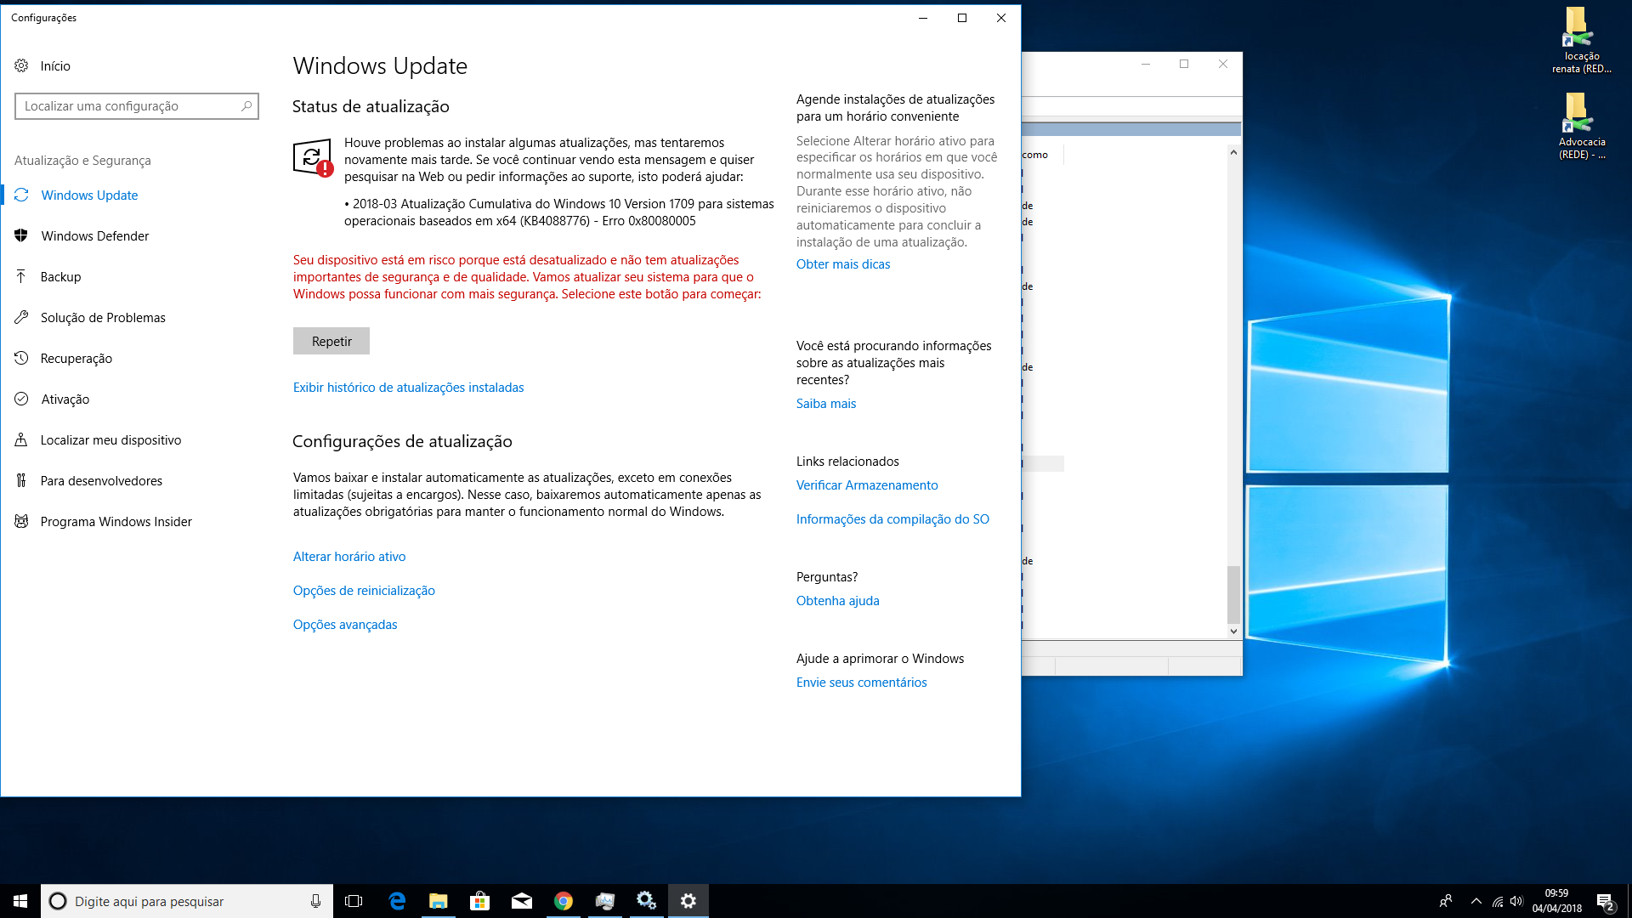Click the network tray icon

(x=1498, y=901)
